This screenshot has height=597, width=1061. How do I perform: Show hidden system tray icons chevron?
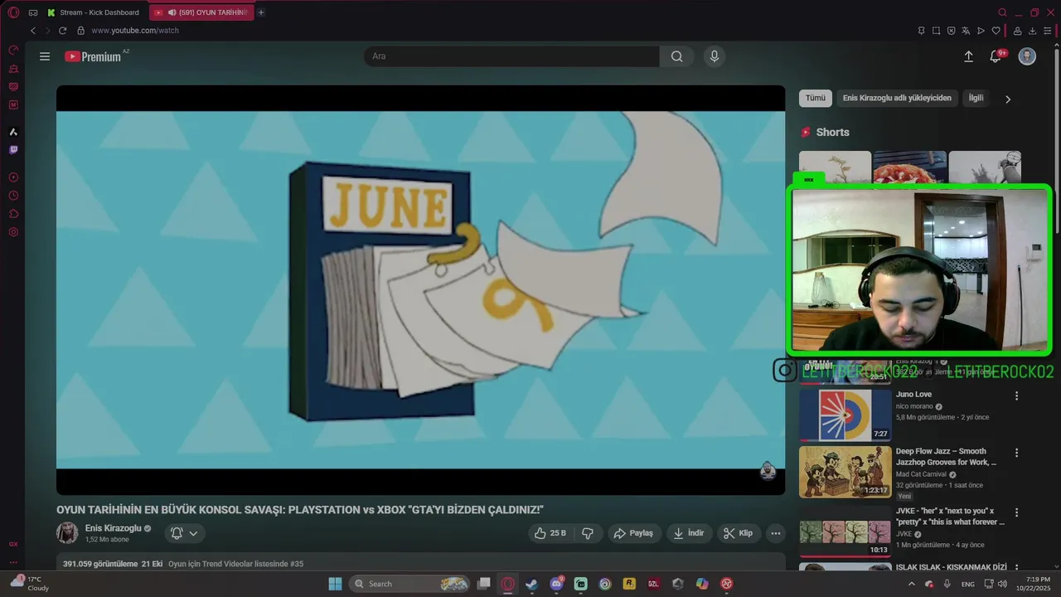[x=912, y=584]
